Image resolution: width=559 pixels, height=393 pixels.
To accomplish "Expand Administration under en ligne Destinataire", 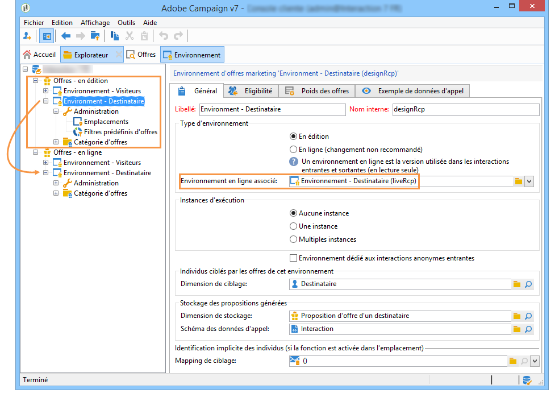I will [56, 183].
